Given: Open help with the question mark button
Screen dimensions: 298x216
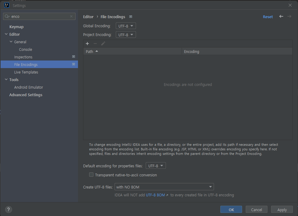Looking at the screenshot, I should [x=8, y=210].
